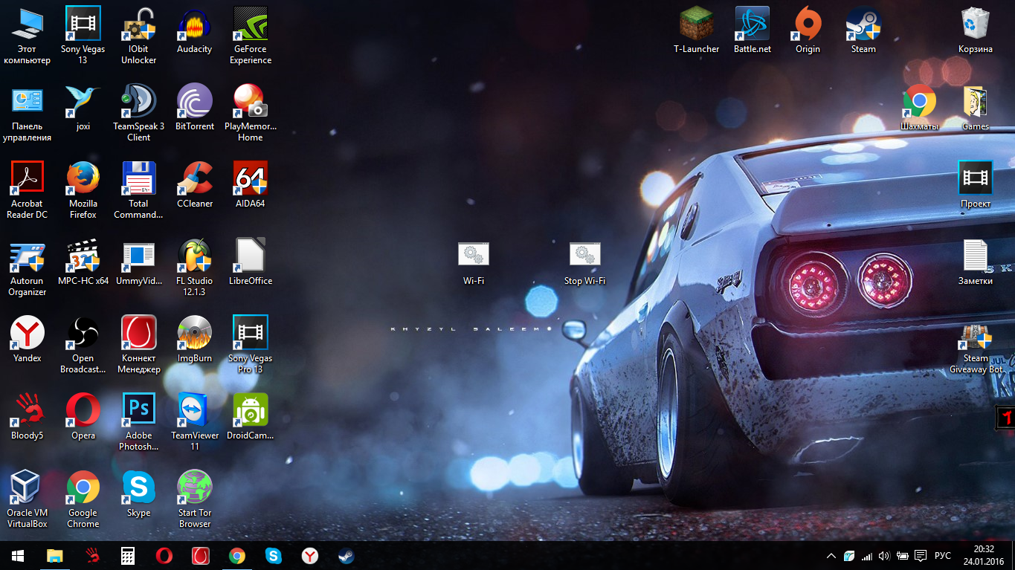
Task: Open Steam from the taskbar
Action: pyautogui.click(x=347, y=555)
